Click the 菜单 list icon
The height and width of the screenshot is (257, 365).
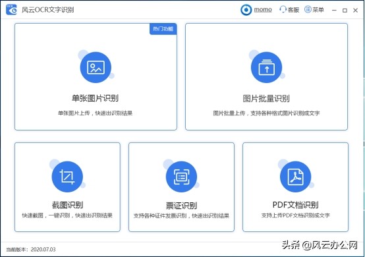coord(308,9)
